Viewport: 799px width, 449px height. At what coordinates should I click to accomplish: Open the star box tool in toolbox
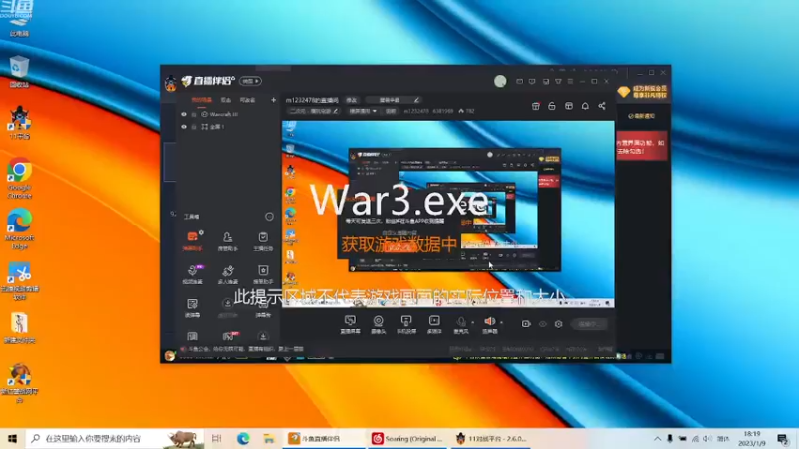[263, 274]
